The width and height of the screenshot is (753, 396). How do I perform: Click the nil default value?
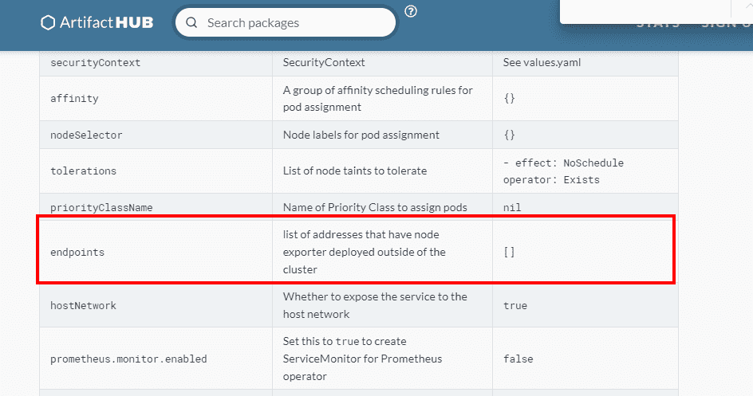[x=512, y=207]
